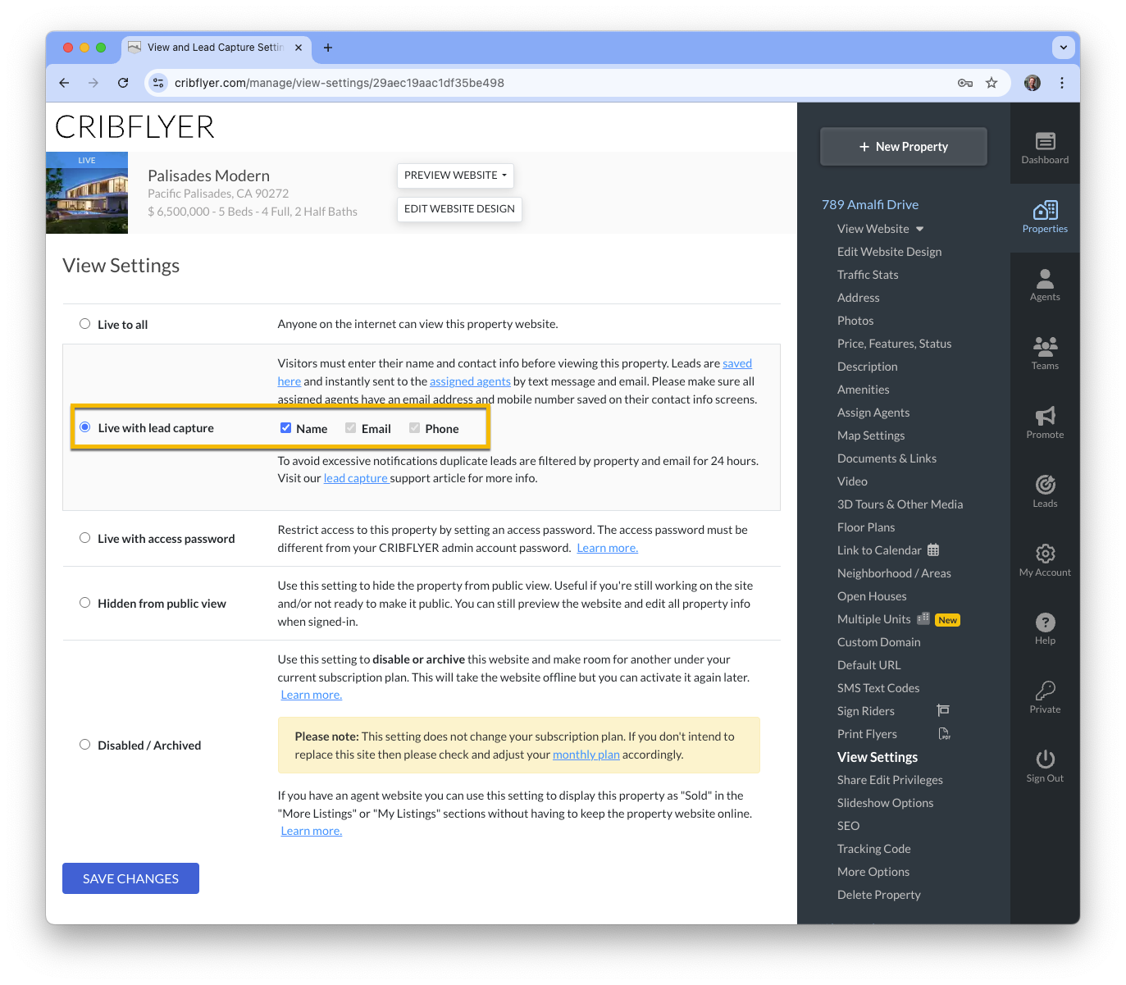1126x985 pixels.
Task: Click the New Property button
Action: pos(904,147)
